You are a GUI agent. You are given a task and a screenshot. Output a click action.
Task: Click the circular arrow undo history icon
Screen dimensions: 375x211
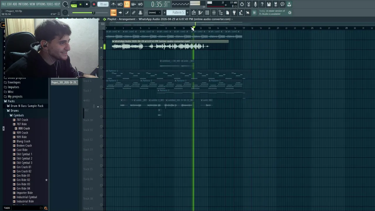click(242, 4)
